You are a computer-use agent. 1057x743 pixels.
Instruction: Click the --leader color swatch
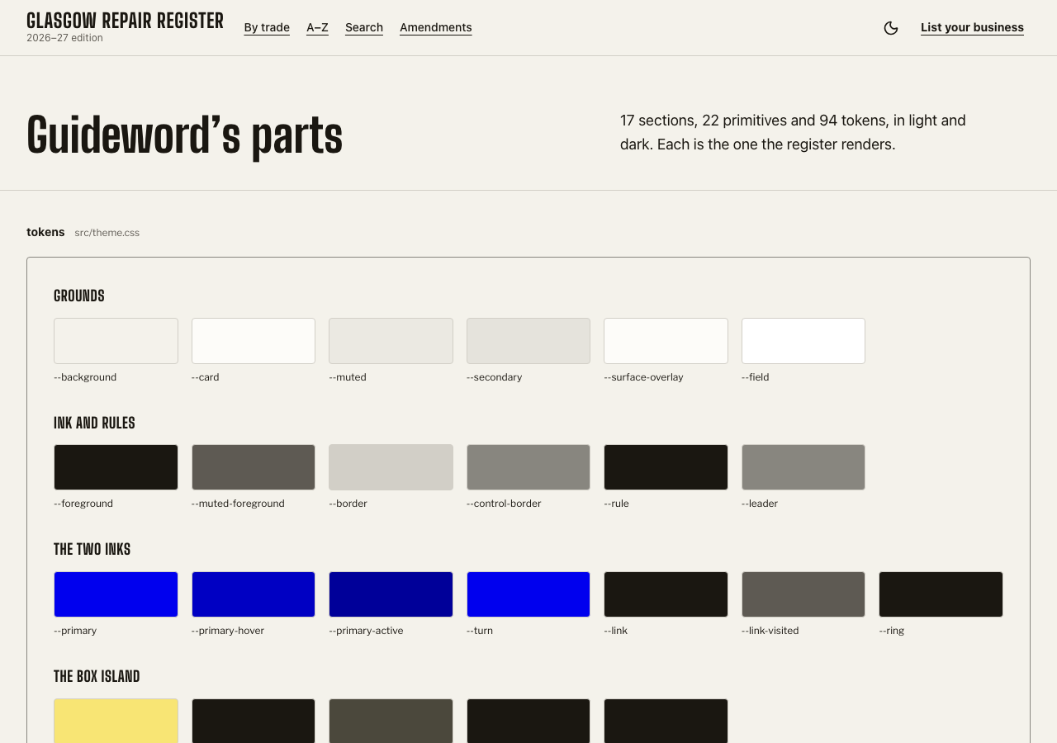pyautogui.click(x=803, y=467)
